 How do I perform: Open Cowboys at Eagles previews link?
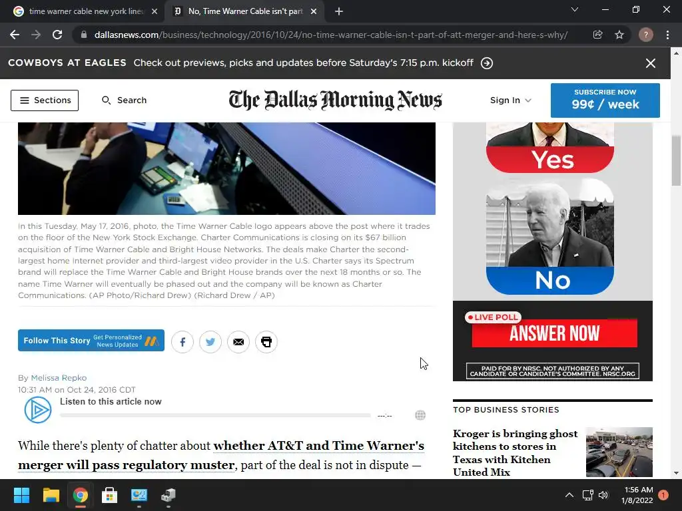point(303,63)
